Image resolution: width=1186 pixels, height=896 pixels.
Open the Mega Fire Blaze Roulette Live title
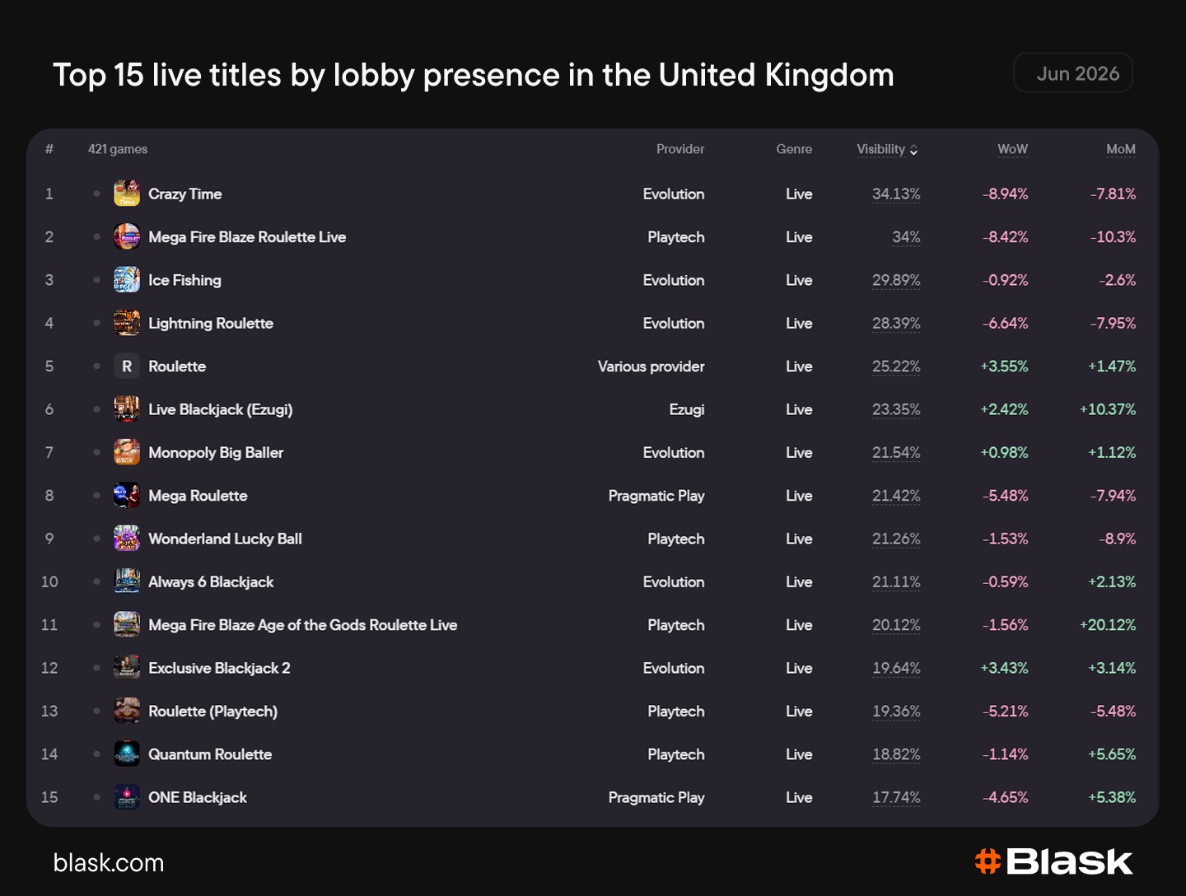click(247, 237)
